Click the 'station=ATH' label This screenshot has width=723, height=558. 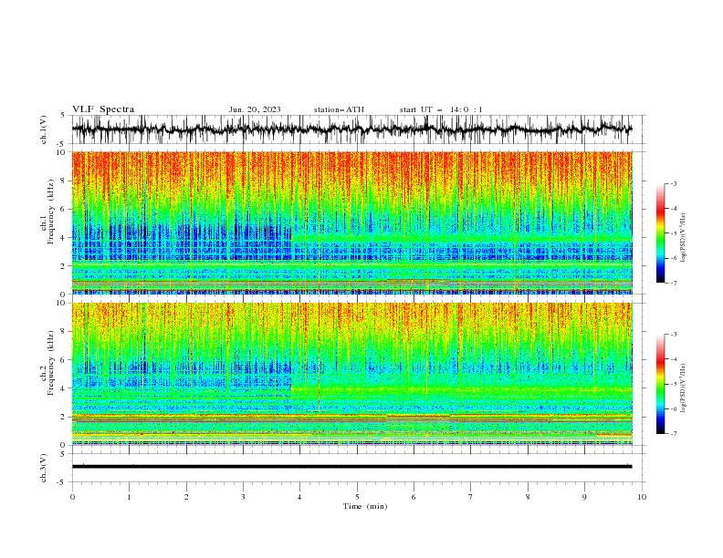coord(339,109)
